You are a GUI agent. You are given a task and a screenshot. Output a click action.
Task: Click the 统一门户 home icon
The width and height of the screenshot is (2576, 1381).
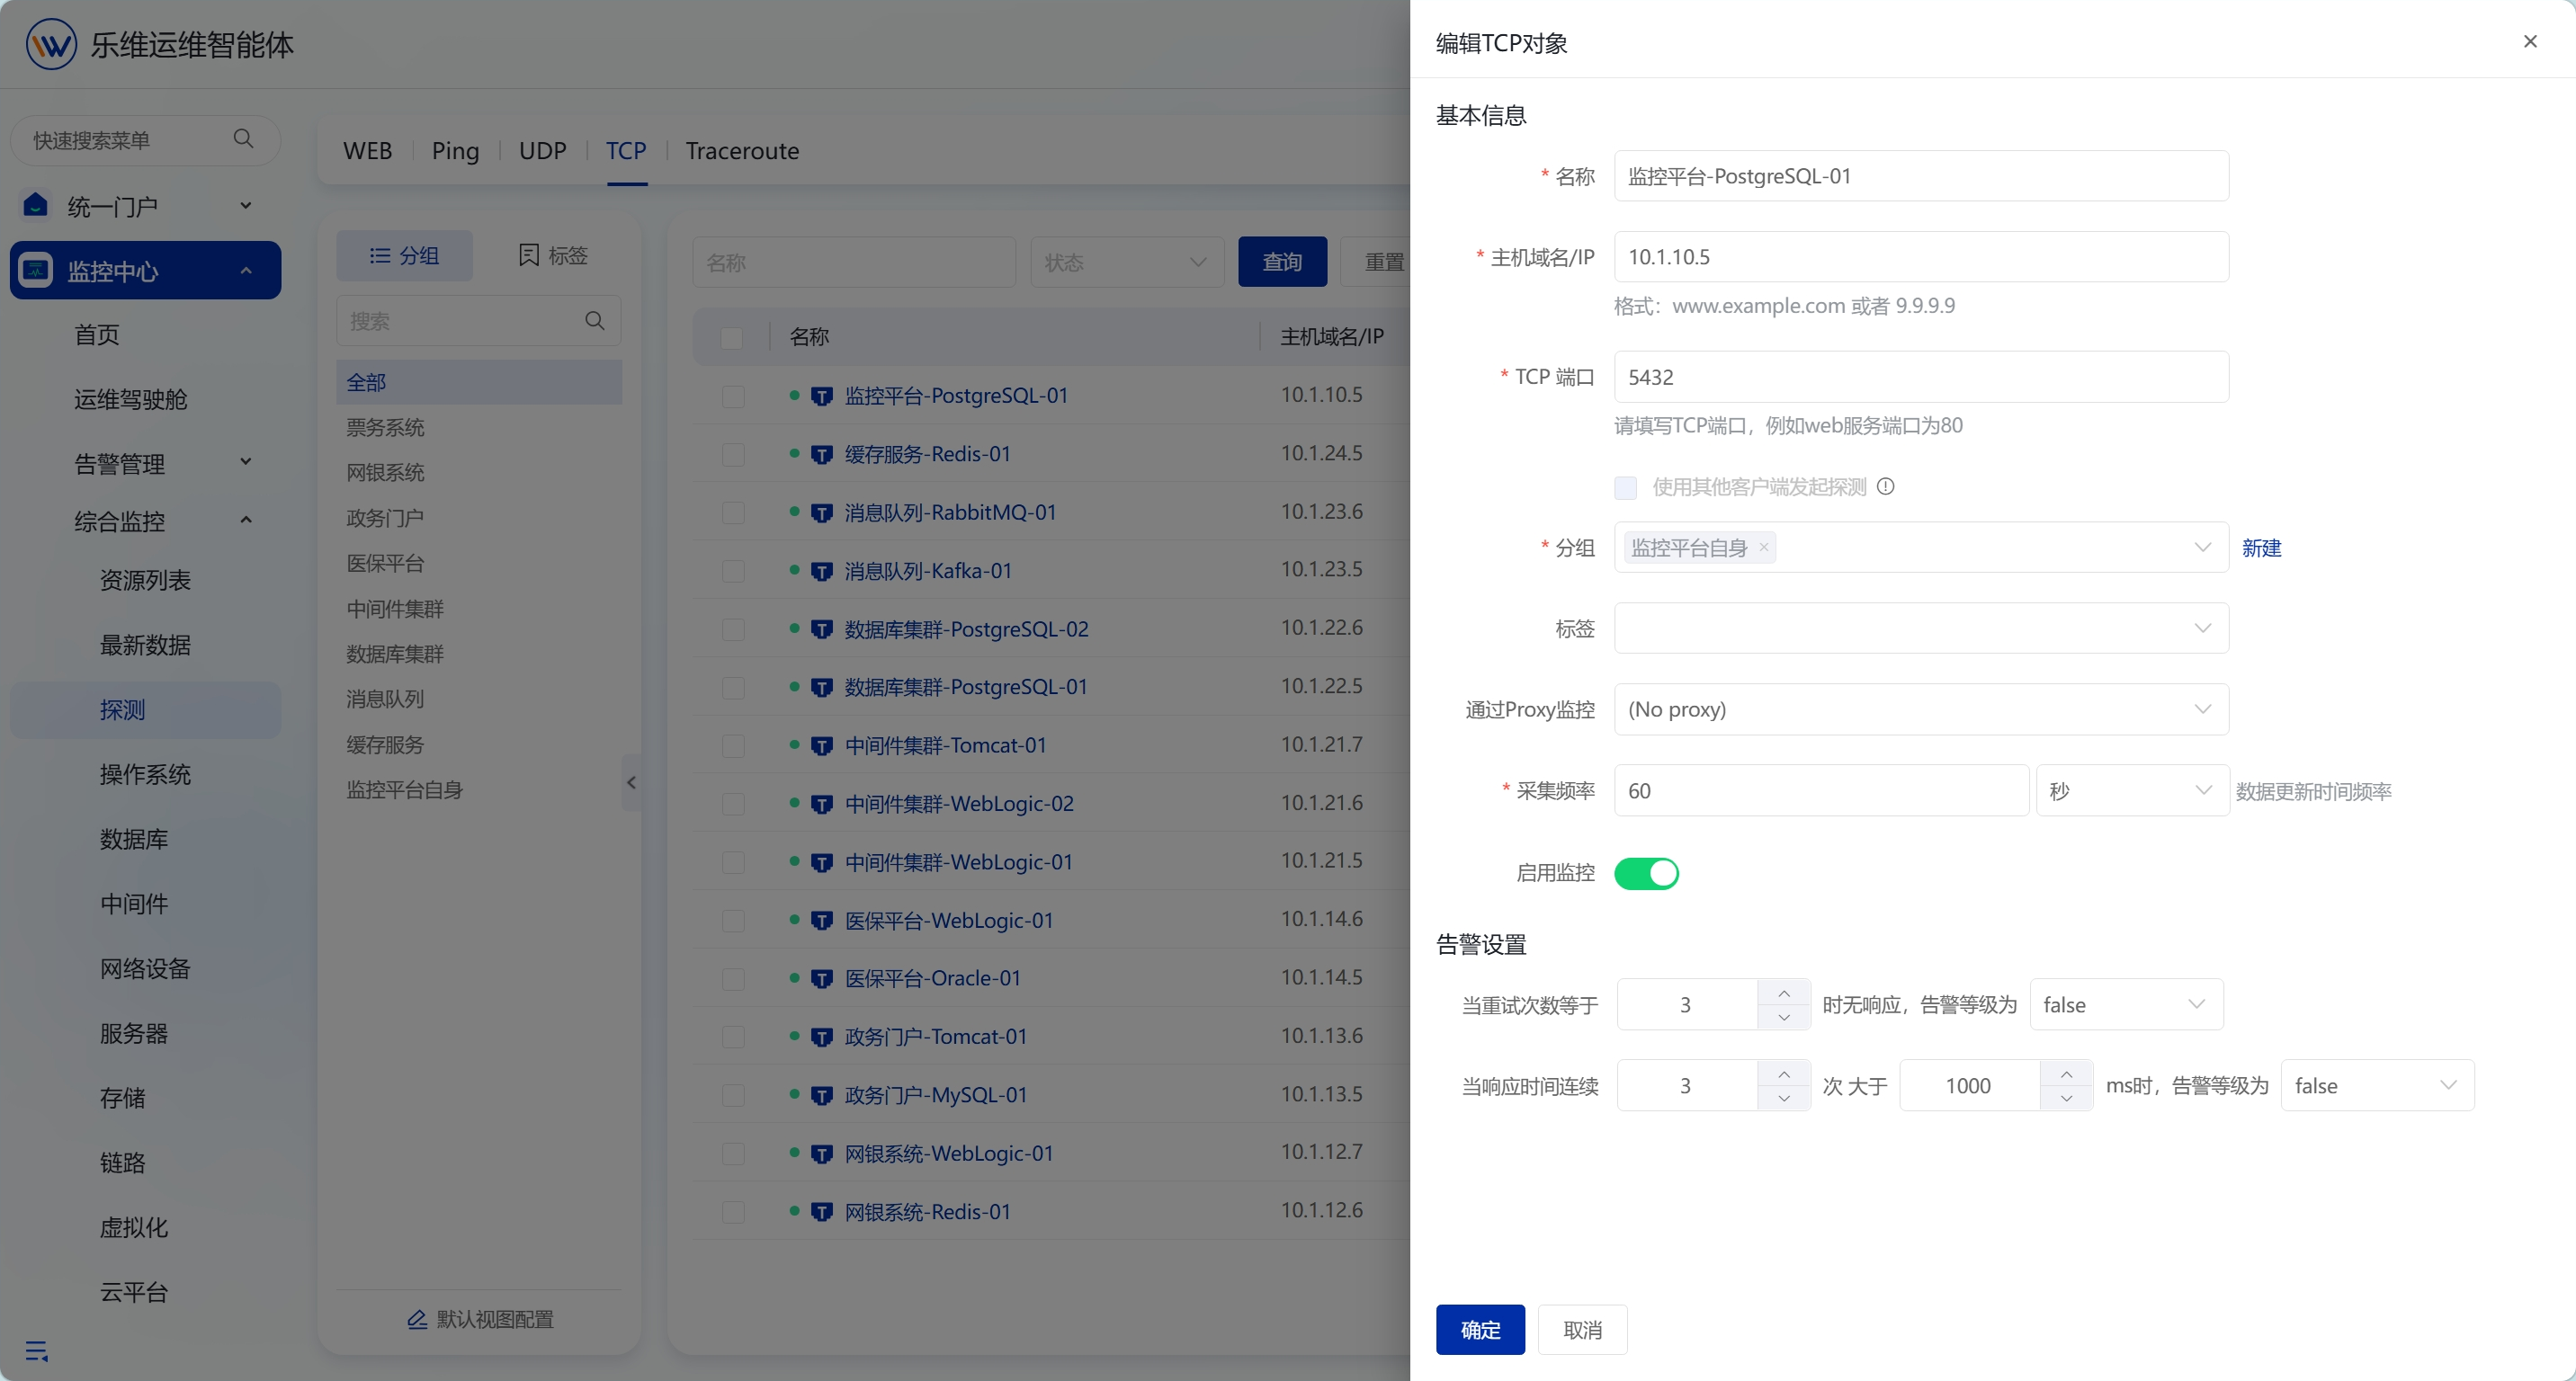36,206
